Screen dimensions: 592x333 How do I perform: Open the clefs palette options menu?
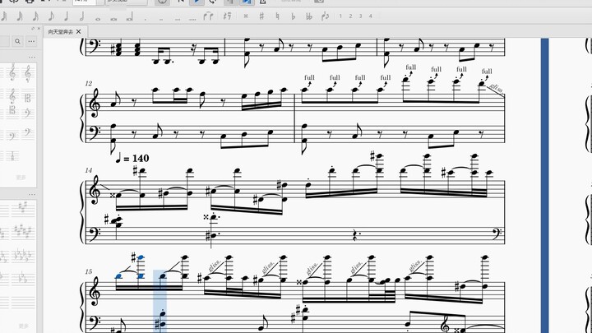tap(32, 58)
